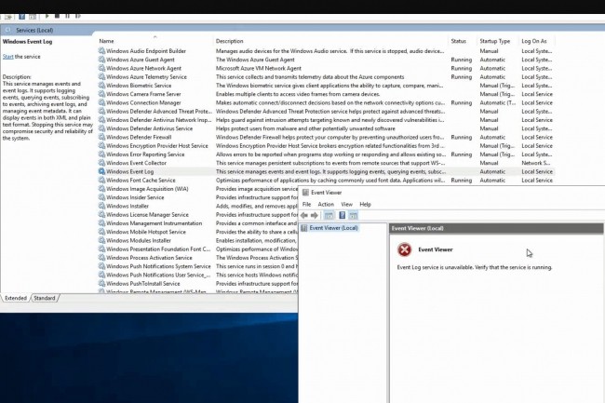Sort services by the Name column header

click(x=155, y=41)
